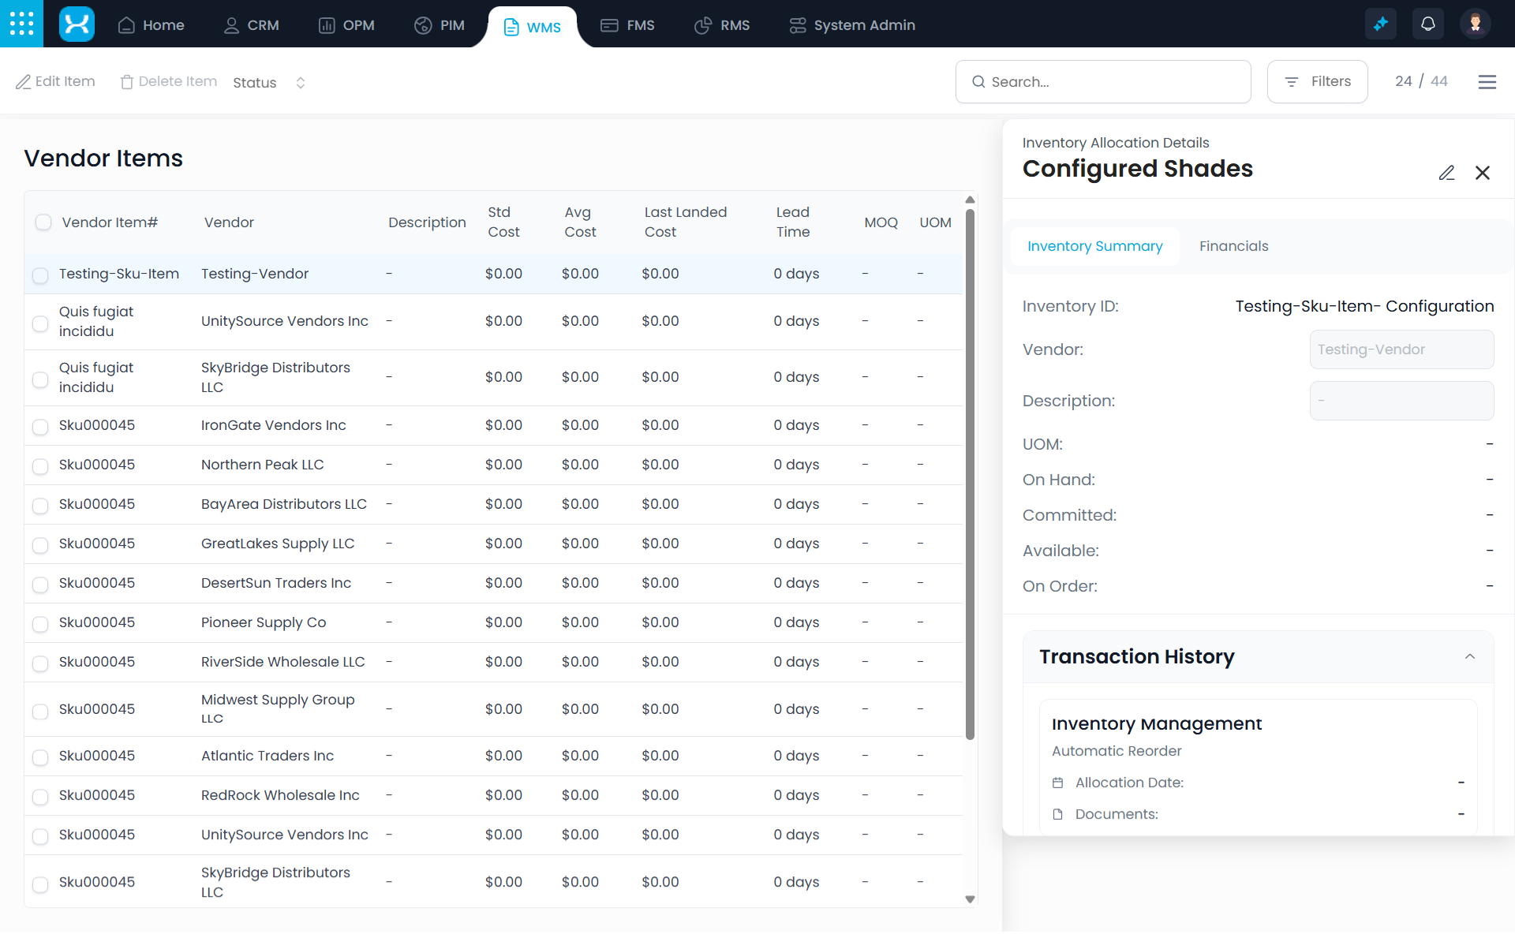
Task: Collapse the Transaction History section
Action: (x=1469, y=656)
